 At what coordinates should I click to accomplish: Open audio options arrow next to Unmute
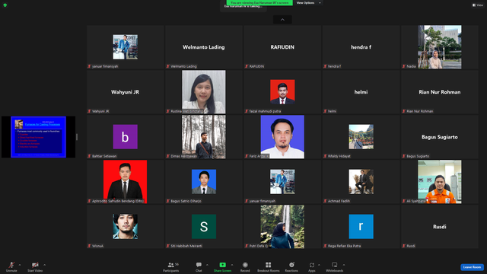20,265
